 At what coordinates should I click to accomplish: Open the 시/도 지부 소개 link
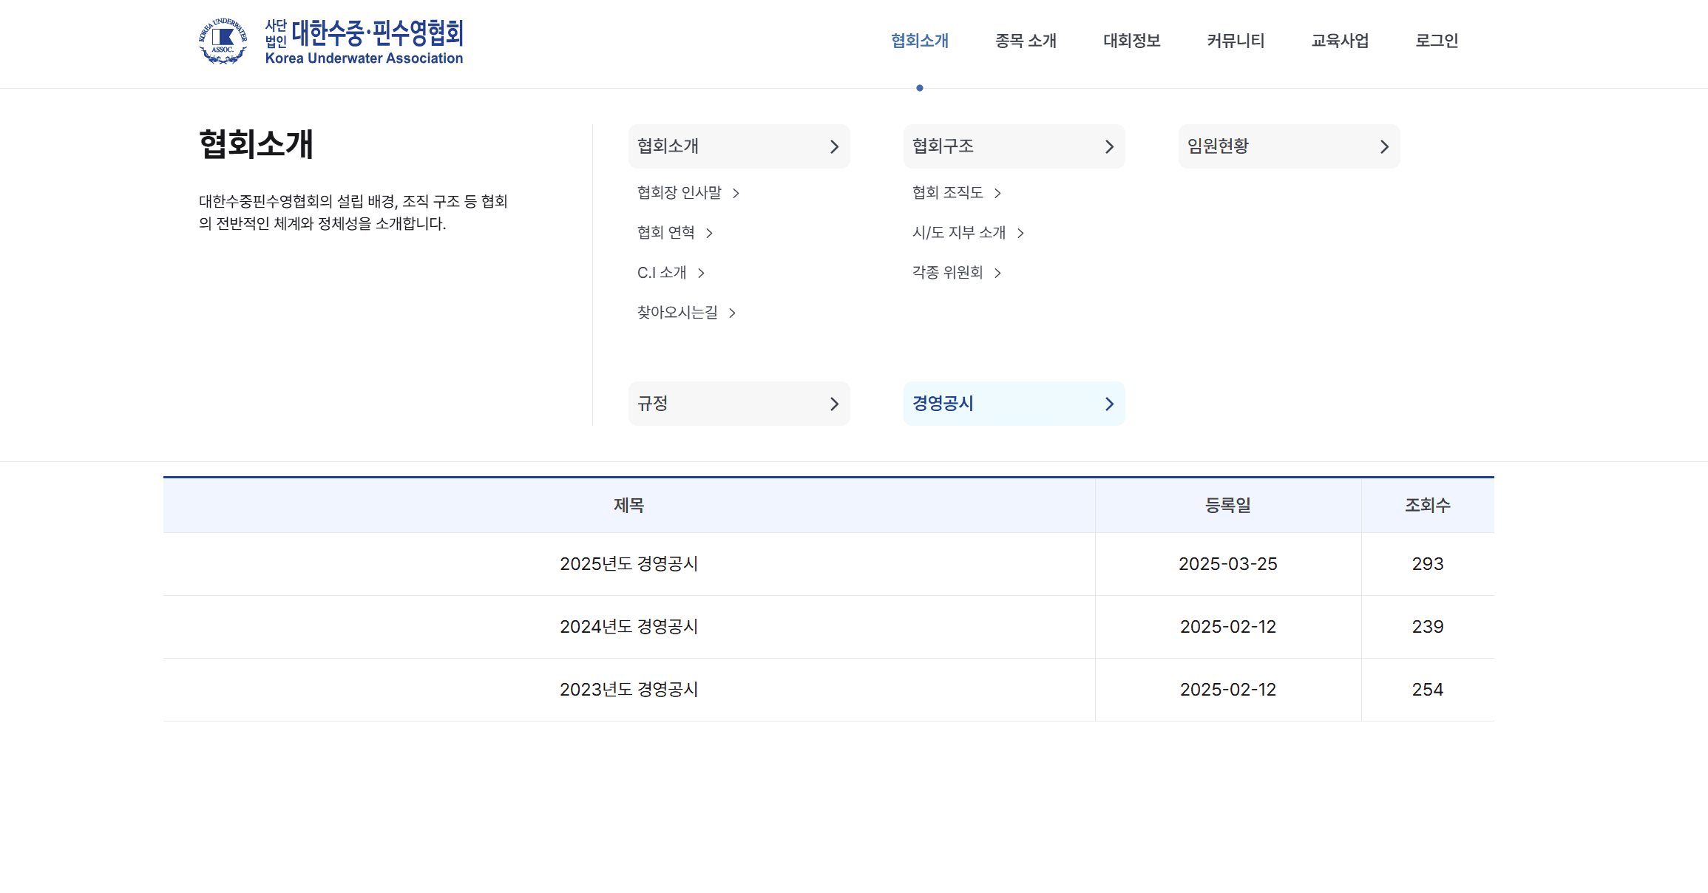coord(959,233)
